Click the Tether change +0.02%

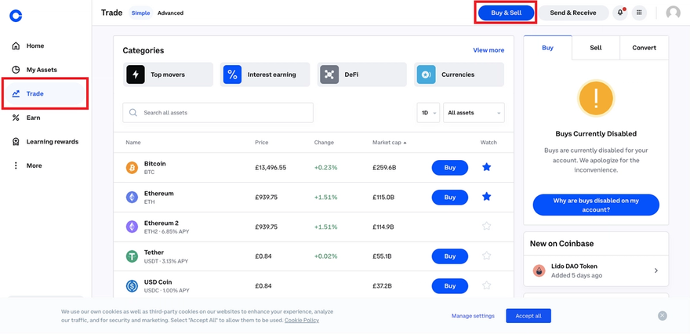pyautogui.click(x=325, y=256)
